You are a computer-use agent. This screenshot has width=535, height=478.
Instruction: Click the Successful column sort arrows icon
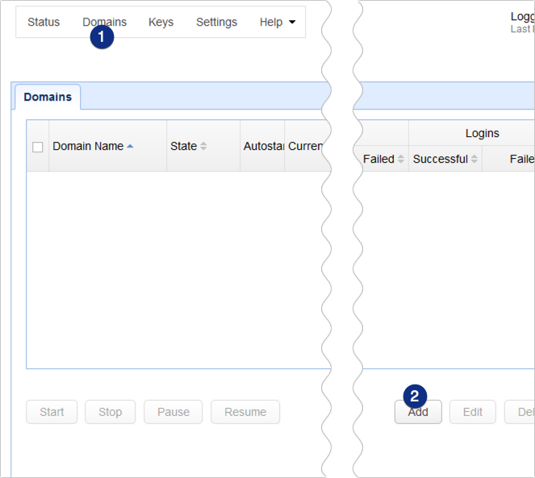point(474,160)
